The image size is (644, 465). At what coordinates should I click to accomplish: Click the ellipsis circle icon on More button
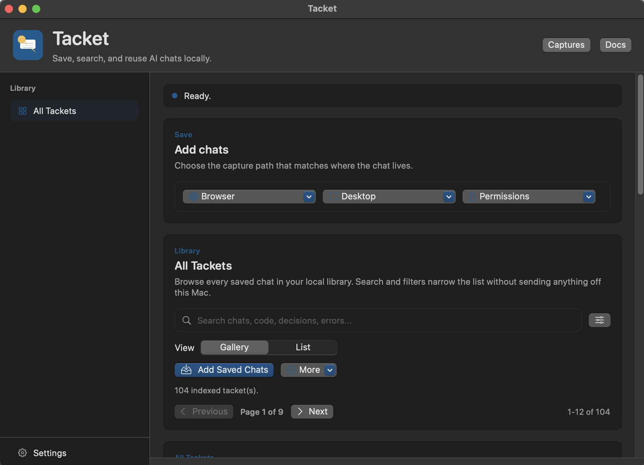[x=291, y=370]
